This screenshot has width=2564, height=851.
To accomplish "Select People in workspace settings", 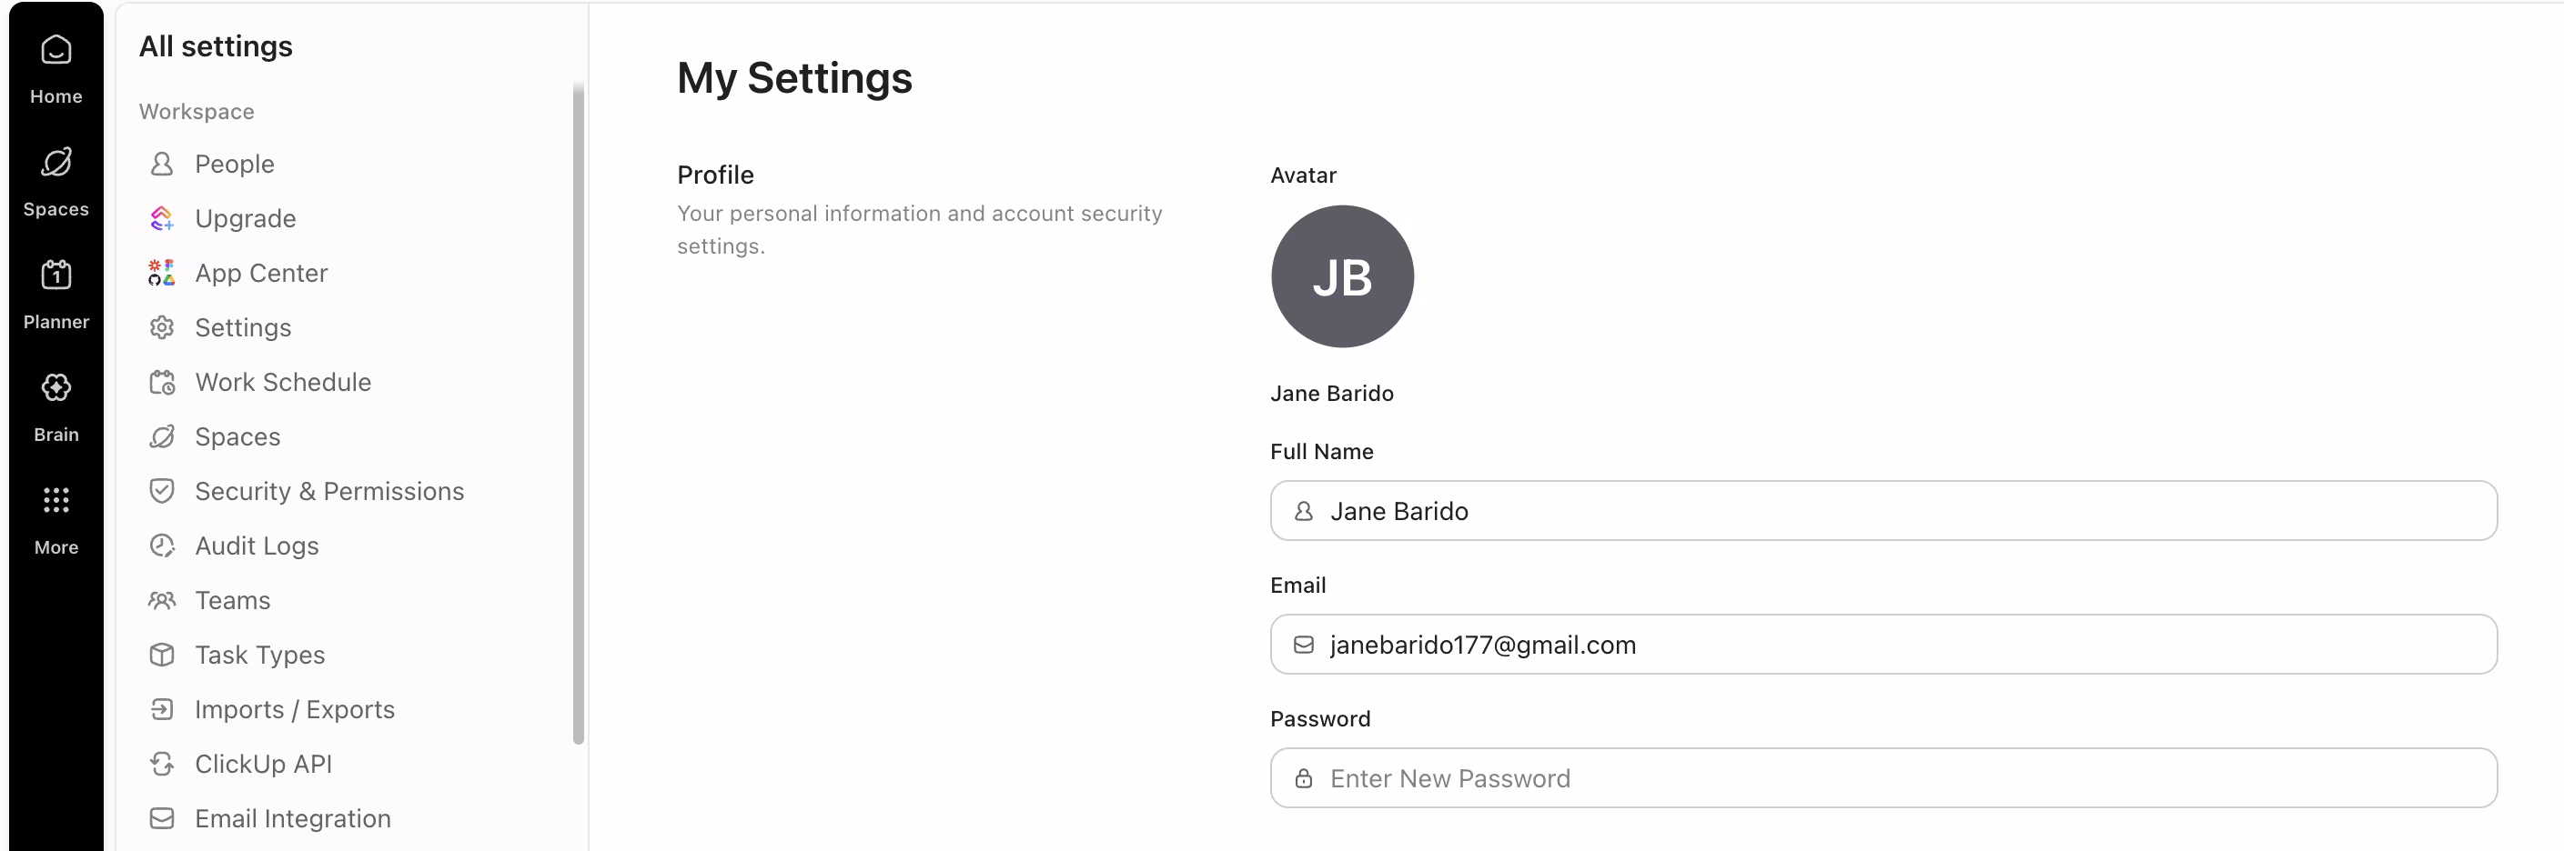I will click(x=234, y=164).
